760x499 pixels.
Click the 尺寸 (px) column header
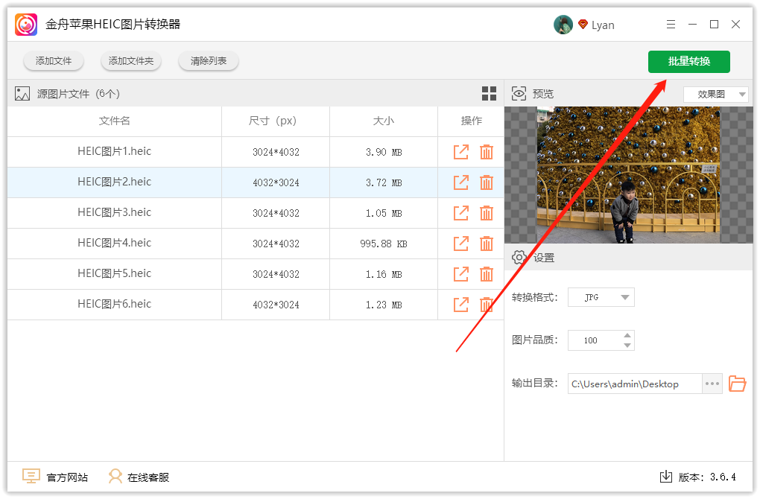(x=275, y=121)
